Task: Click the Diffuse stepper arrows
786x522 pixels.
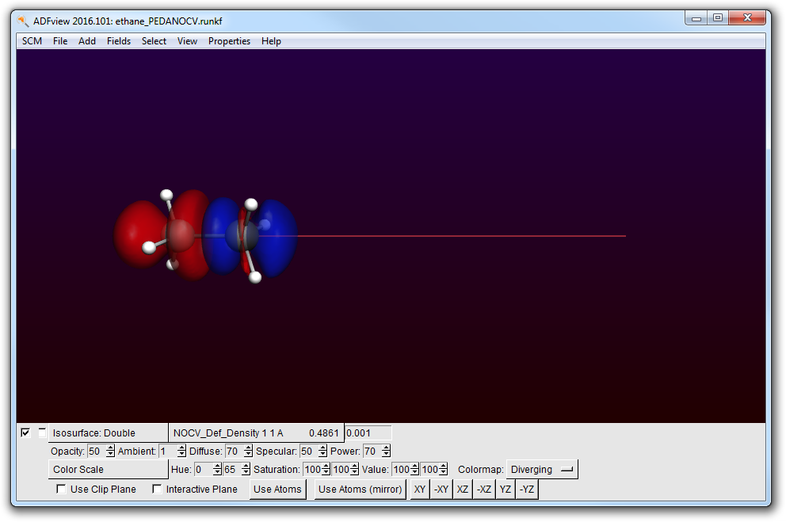Action: 248,451
